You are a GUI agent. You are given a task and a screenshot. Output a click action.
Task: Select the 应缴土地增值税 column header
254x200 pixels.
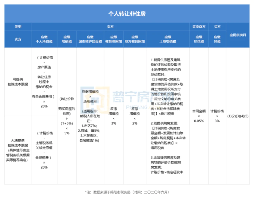pos(168,39)
